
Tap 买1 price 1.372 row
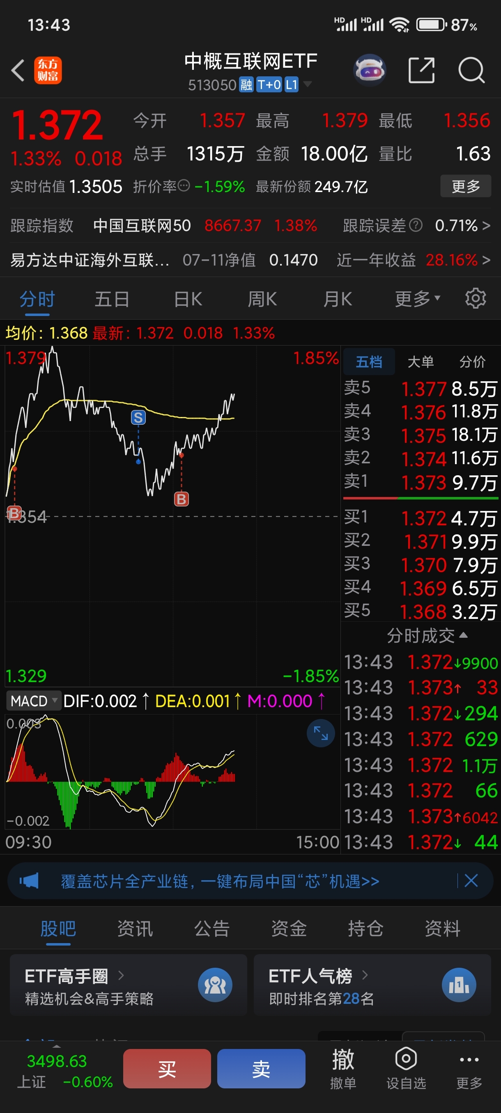[x=421, y=518]
